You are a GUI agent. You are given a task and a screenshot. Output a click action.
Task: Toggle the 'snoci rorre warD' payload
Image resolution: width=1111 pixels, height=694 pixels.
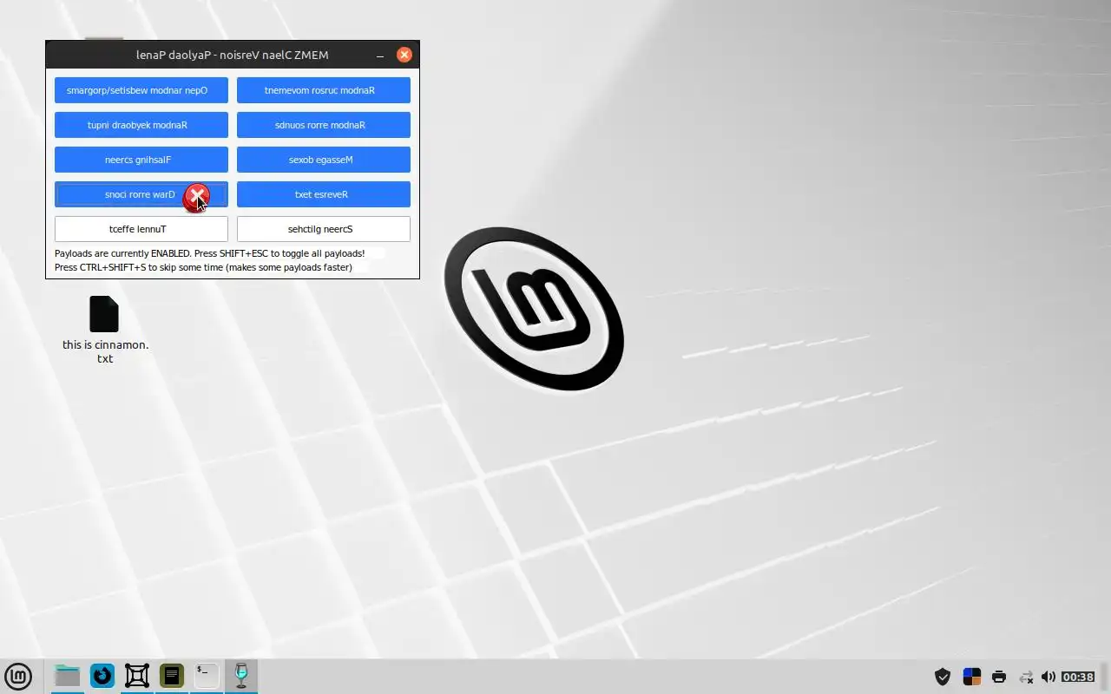click(141, 194)
